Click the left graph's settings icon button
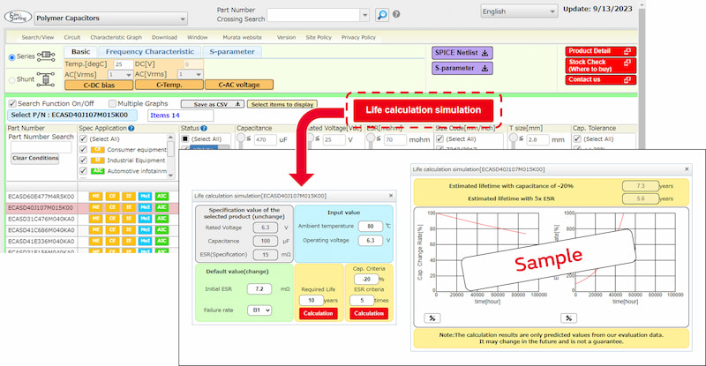Viewport: 706px width, 366px height. click(x=433, y=317)
